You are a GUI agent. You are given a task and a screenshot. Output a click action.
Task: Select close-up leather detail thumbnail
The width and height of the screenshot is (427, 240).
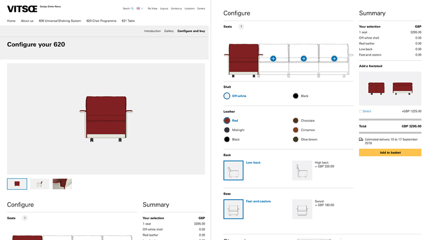tap(62, 184)
